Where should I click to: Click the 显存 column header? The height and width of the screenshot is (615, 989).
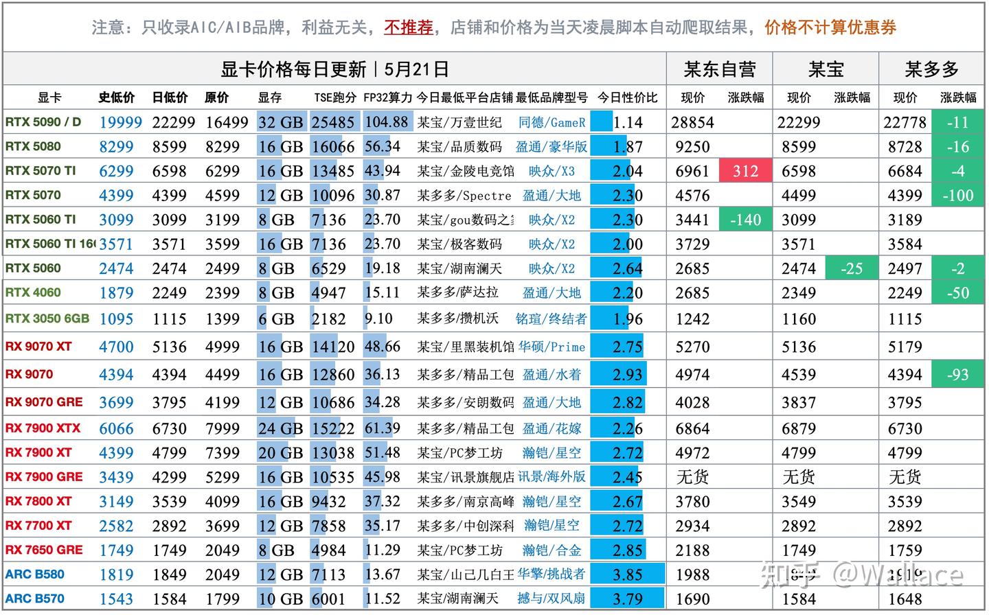270,97
